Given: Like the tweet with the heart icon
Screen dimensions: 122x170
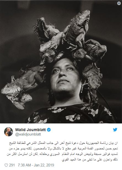Looking at the screenshot, I should tap(6, 165).
